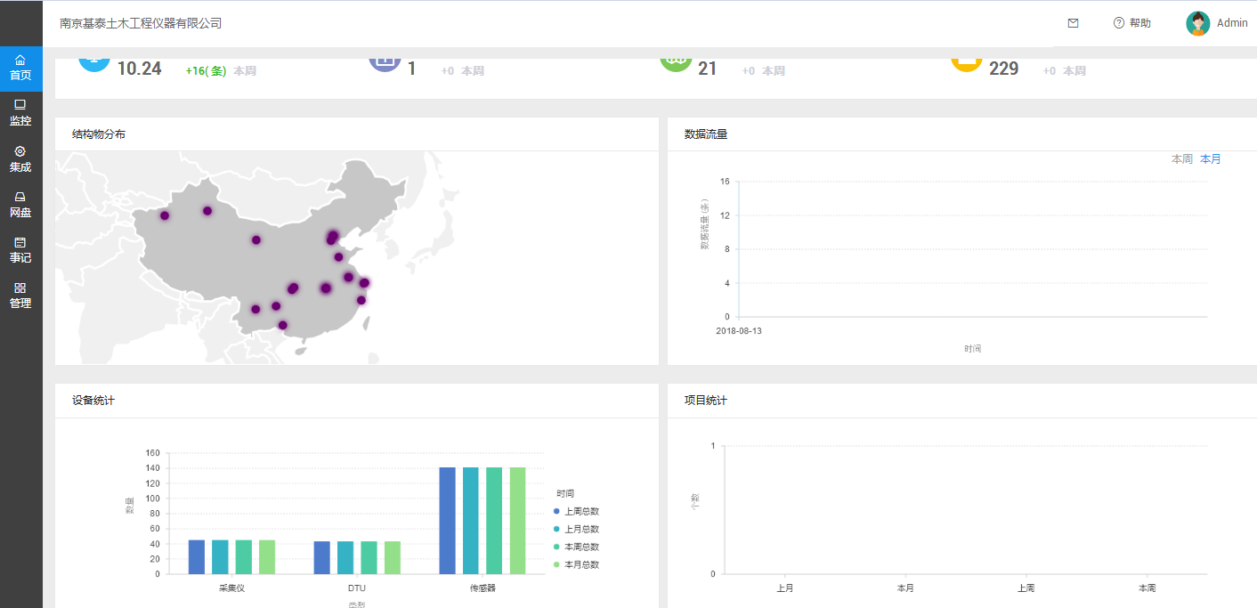Click 本月总数 legend color dot
This screenshot has height=608, width=1257.
[x=556, y=564]
